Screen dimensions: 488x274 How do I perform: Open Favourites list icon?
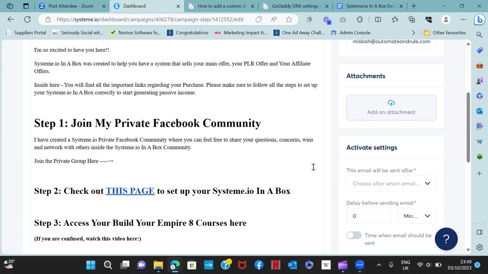395,19
